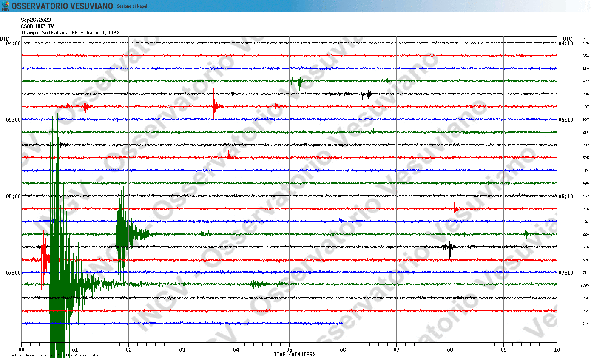Viewport: 591px width, 361px height.
Task: Click minute tick label 04
Action: point(236,350)
